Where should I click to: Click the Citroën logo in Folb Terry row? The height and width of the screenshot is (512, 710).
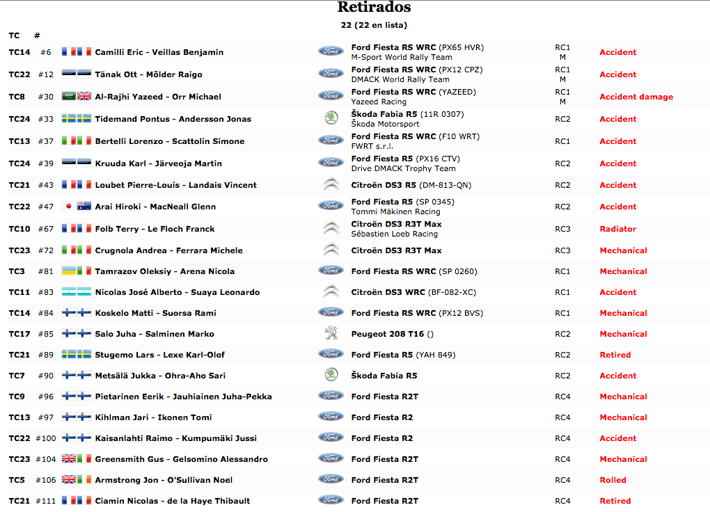click(x=331, y=228)
